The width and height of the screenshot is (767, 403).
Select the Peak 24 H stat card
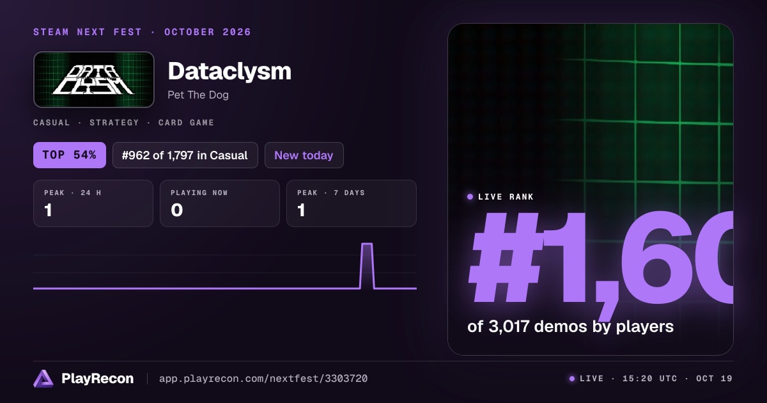[x=93, y=203]
